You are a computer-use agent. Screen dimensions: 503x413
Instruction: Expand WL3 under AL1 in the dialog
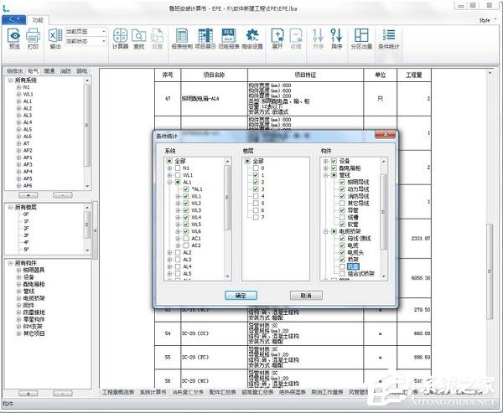click(178, 210)
